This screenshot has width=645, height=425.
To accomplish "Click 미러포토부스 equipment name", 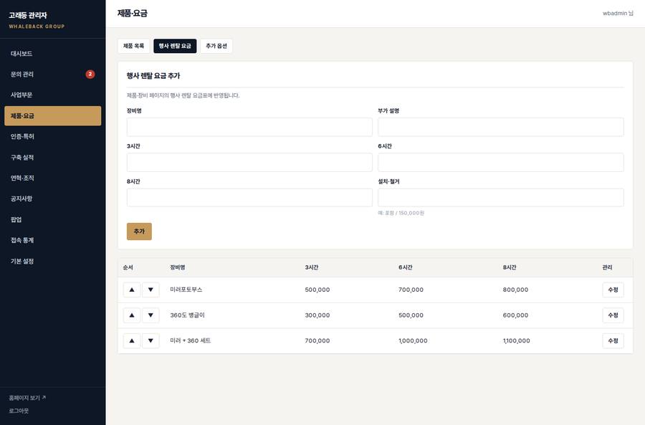I will click(186, 290).
